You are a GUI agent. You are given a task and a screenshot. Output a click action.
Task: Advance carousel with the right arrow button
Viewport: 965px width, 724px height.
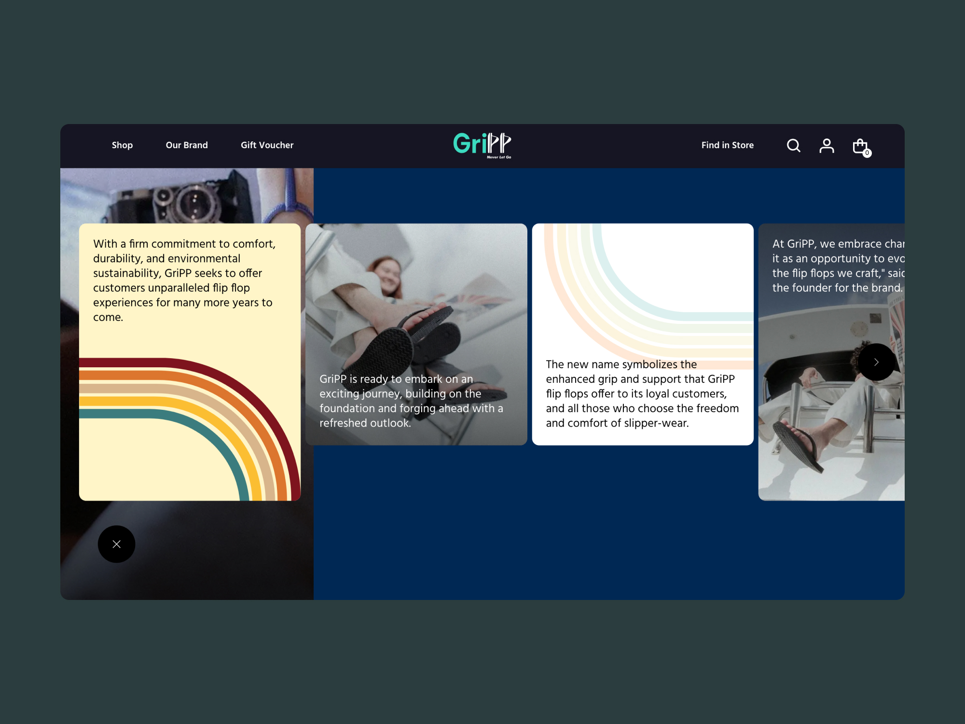tap(876, 362)
